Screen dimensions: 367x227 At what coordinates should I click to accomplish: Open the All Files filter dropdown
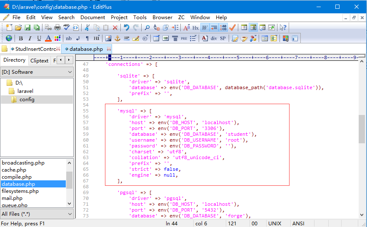point(70,214)
